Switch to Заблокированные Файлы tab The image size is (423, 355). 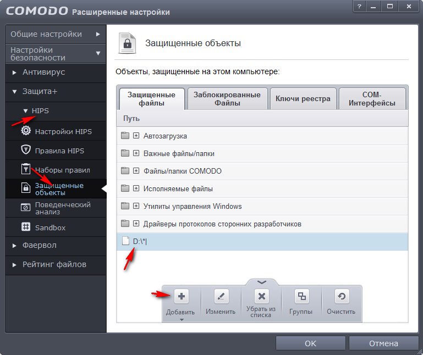point(227,99)
